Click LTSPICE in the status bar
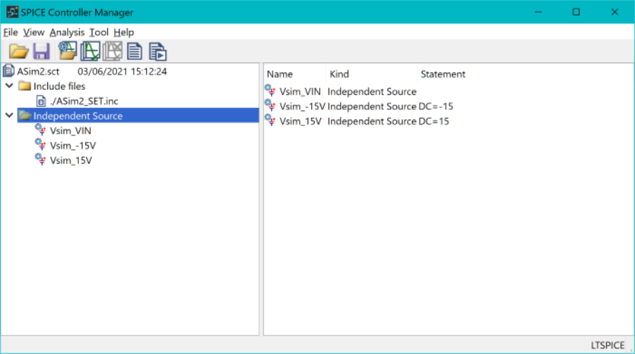The width and height of the screenshot is (635, 354). pyautogui.click(x=607, y=345)
